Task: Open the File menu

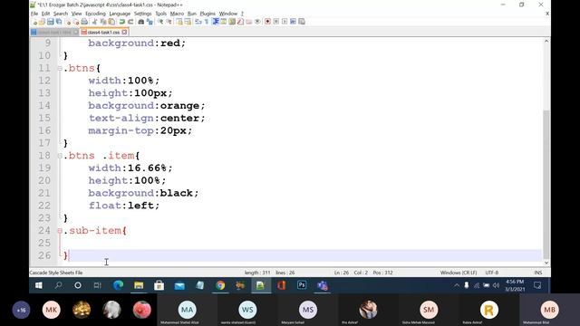Action: [34, 14]
